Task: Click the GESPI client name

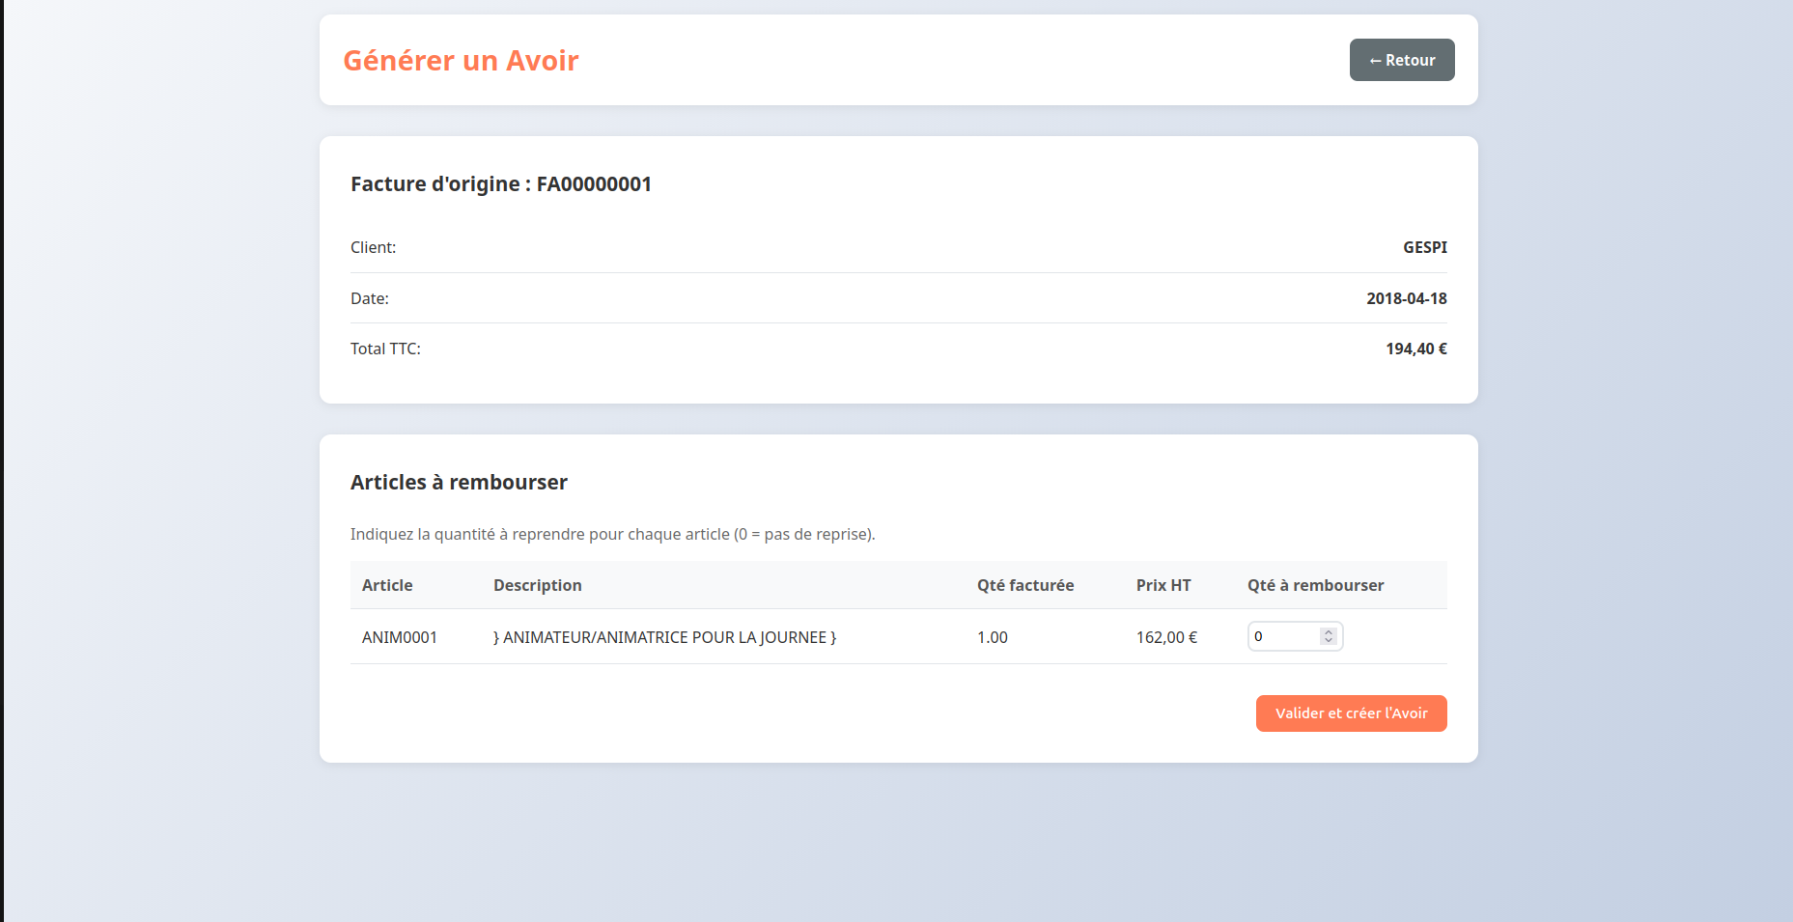Action: (x=1424, y=247)
